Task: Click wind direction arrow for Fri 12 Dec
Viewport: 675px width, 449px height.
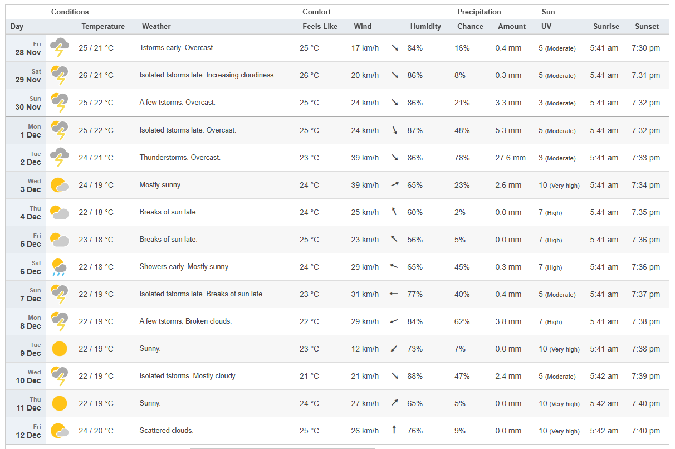Action: coord(394,430)
